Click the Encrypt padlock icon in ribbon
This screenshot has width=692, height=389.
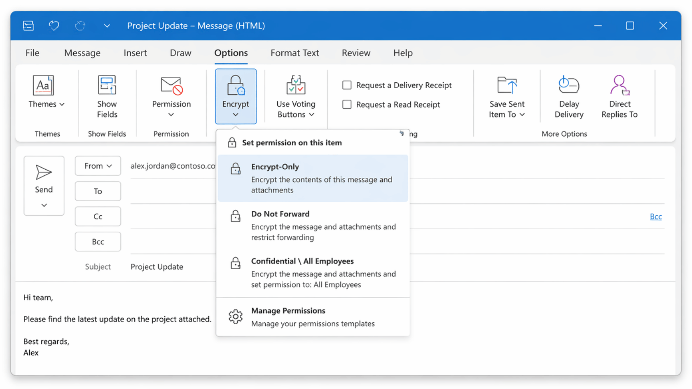(x=236, y=85)
